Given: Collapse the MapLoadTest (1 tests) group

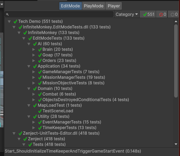Looking at the screenshot, I should (x=29, y=105).
